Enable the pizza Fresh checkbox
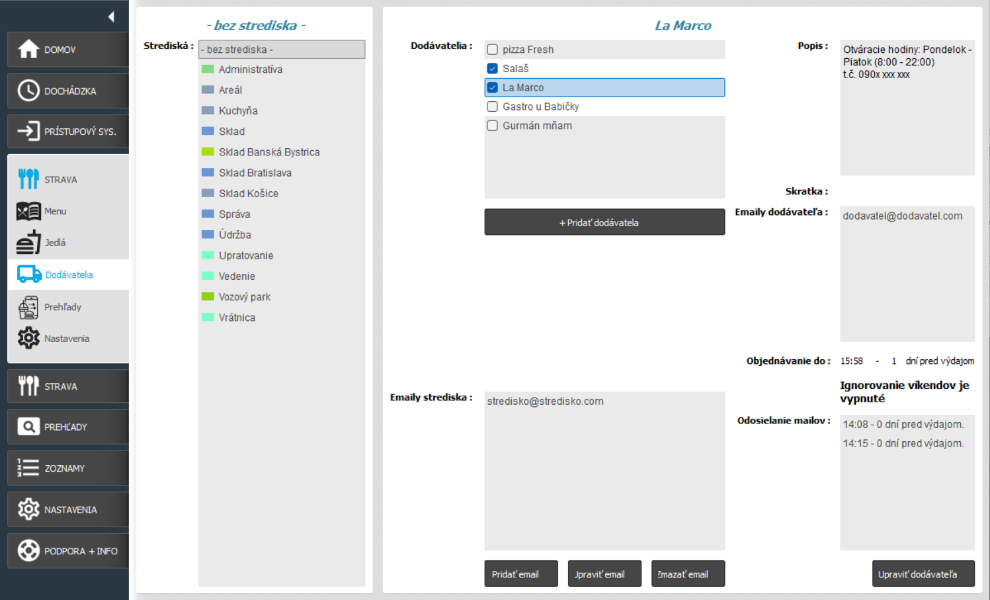The image size is (990, 600). tap(493, 50)
